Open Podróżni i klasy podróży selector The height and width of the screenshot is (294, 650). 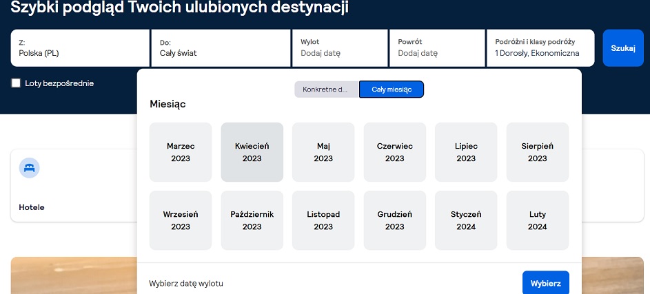click(x=540, y=48)
